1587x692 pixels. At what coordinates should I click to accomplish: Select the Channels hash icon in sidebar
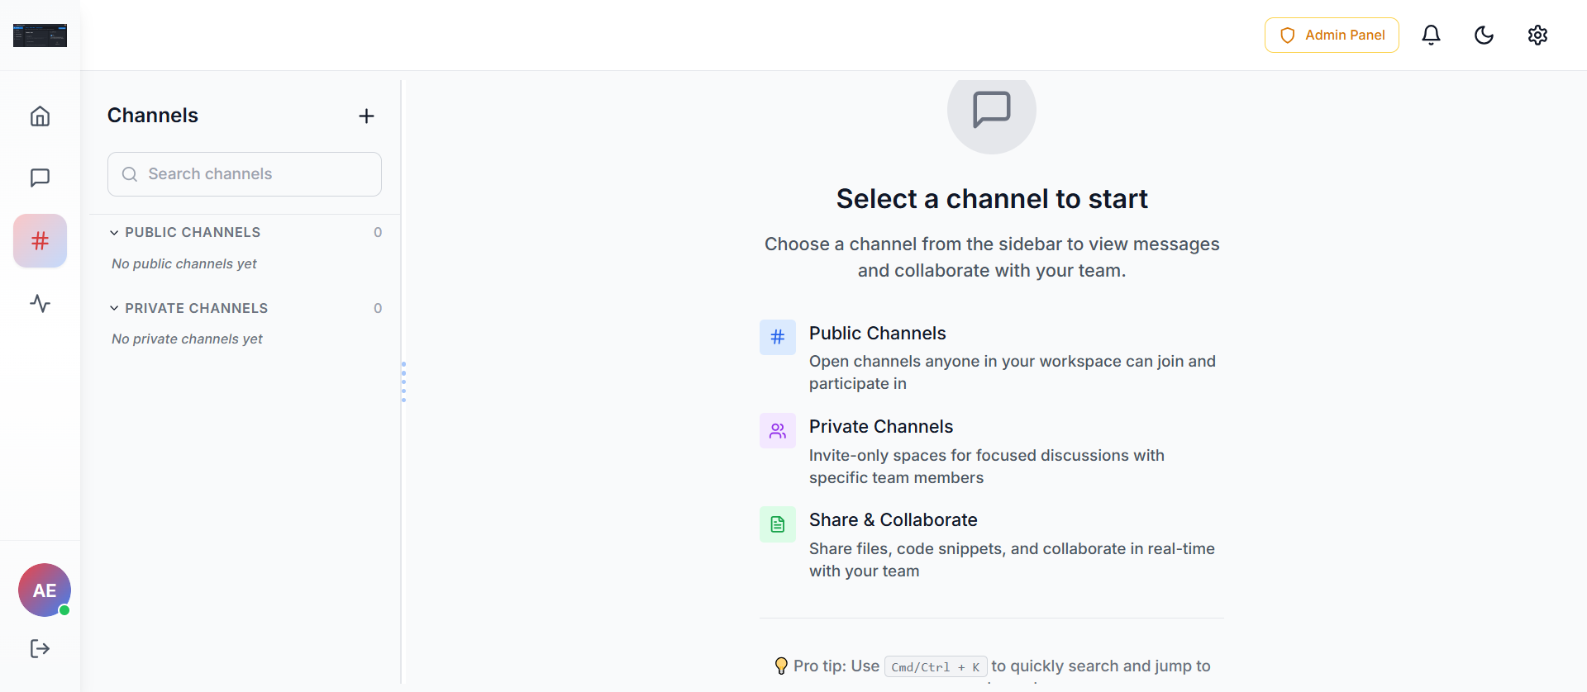pos(40,240)
